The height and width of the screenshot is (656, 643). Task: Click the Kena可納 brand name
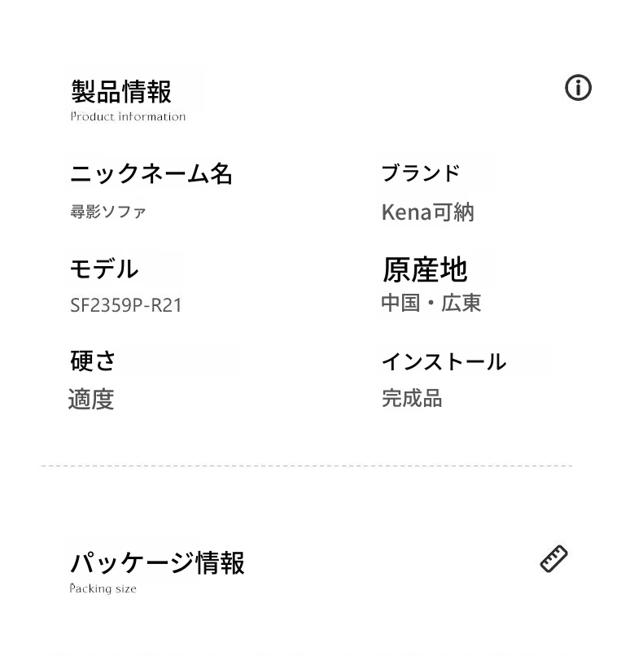pyautogui.click(x=427, y=212)
